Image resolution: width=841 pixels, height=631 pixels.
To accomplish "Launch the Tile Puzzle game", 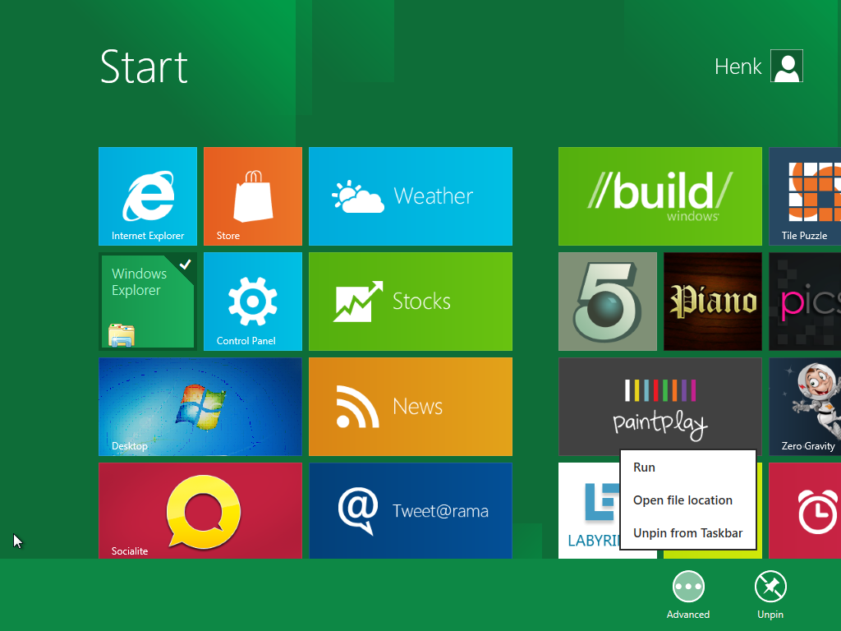I will coord(805,196).
